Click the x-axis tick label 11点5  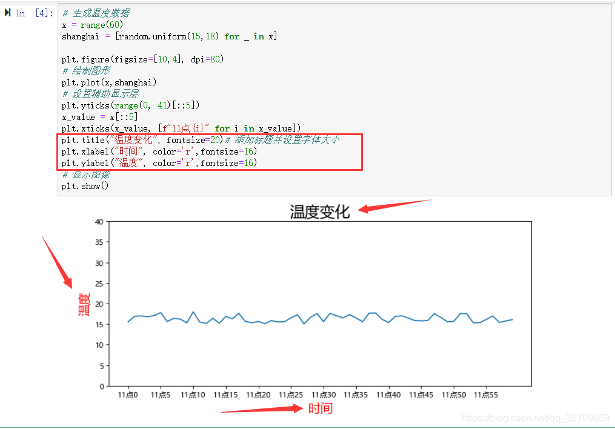click(x=161, y=395)
